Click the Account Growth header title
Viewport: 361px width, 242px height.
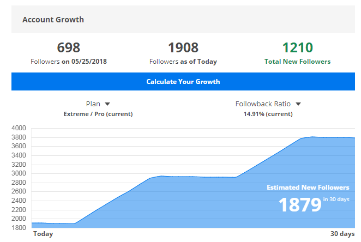(53, 20)
